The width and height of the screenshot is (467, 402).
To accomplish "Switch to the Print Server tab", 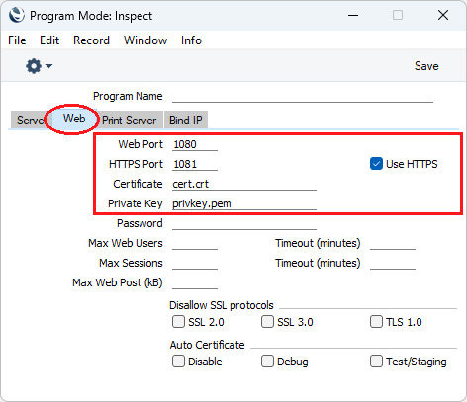I will click(x=130, y=121).
